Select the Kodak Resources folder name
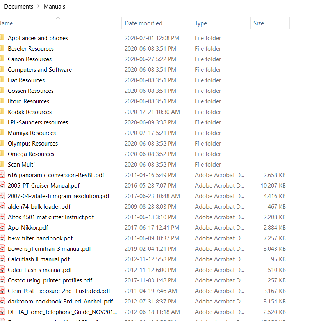This screenshot has height=323, width=321. click(30, 112)
